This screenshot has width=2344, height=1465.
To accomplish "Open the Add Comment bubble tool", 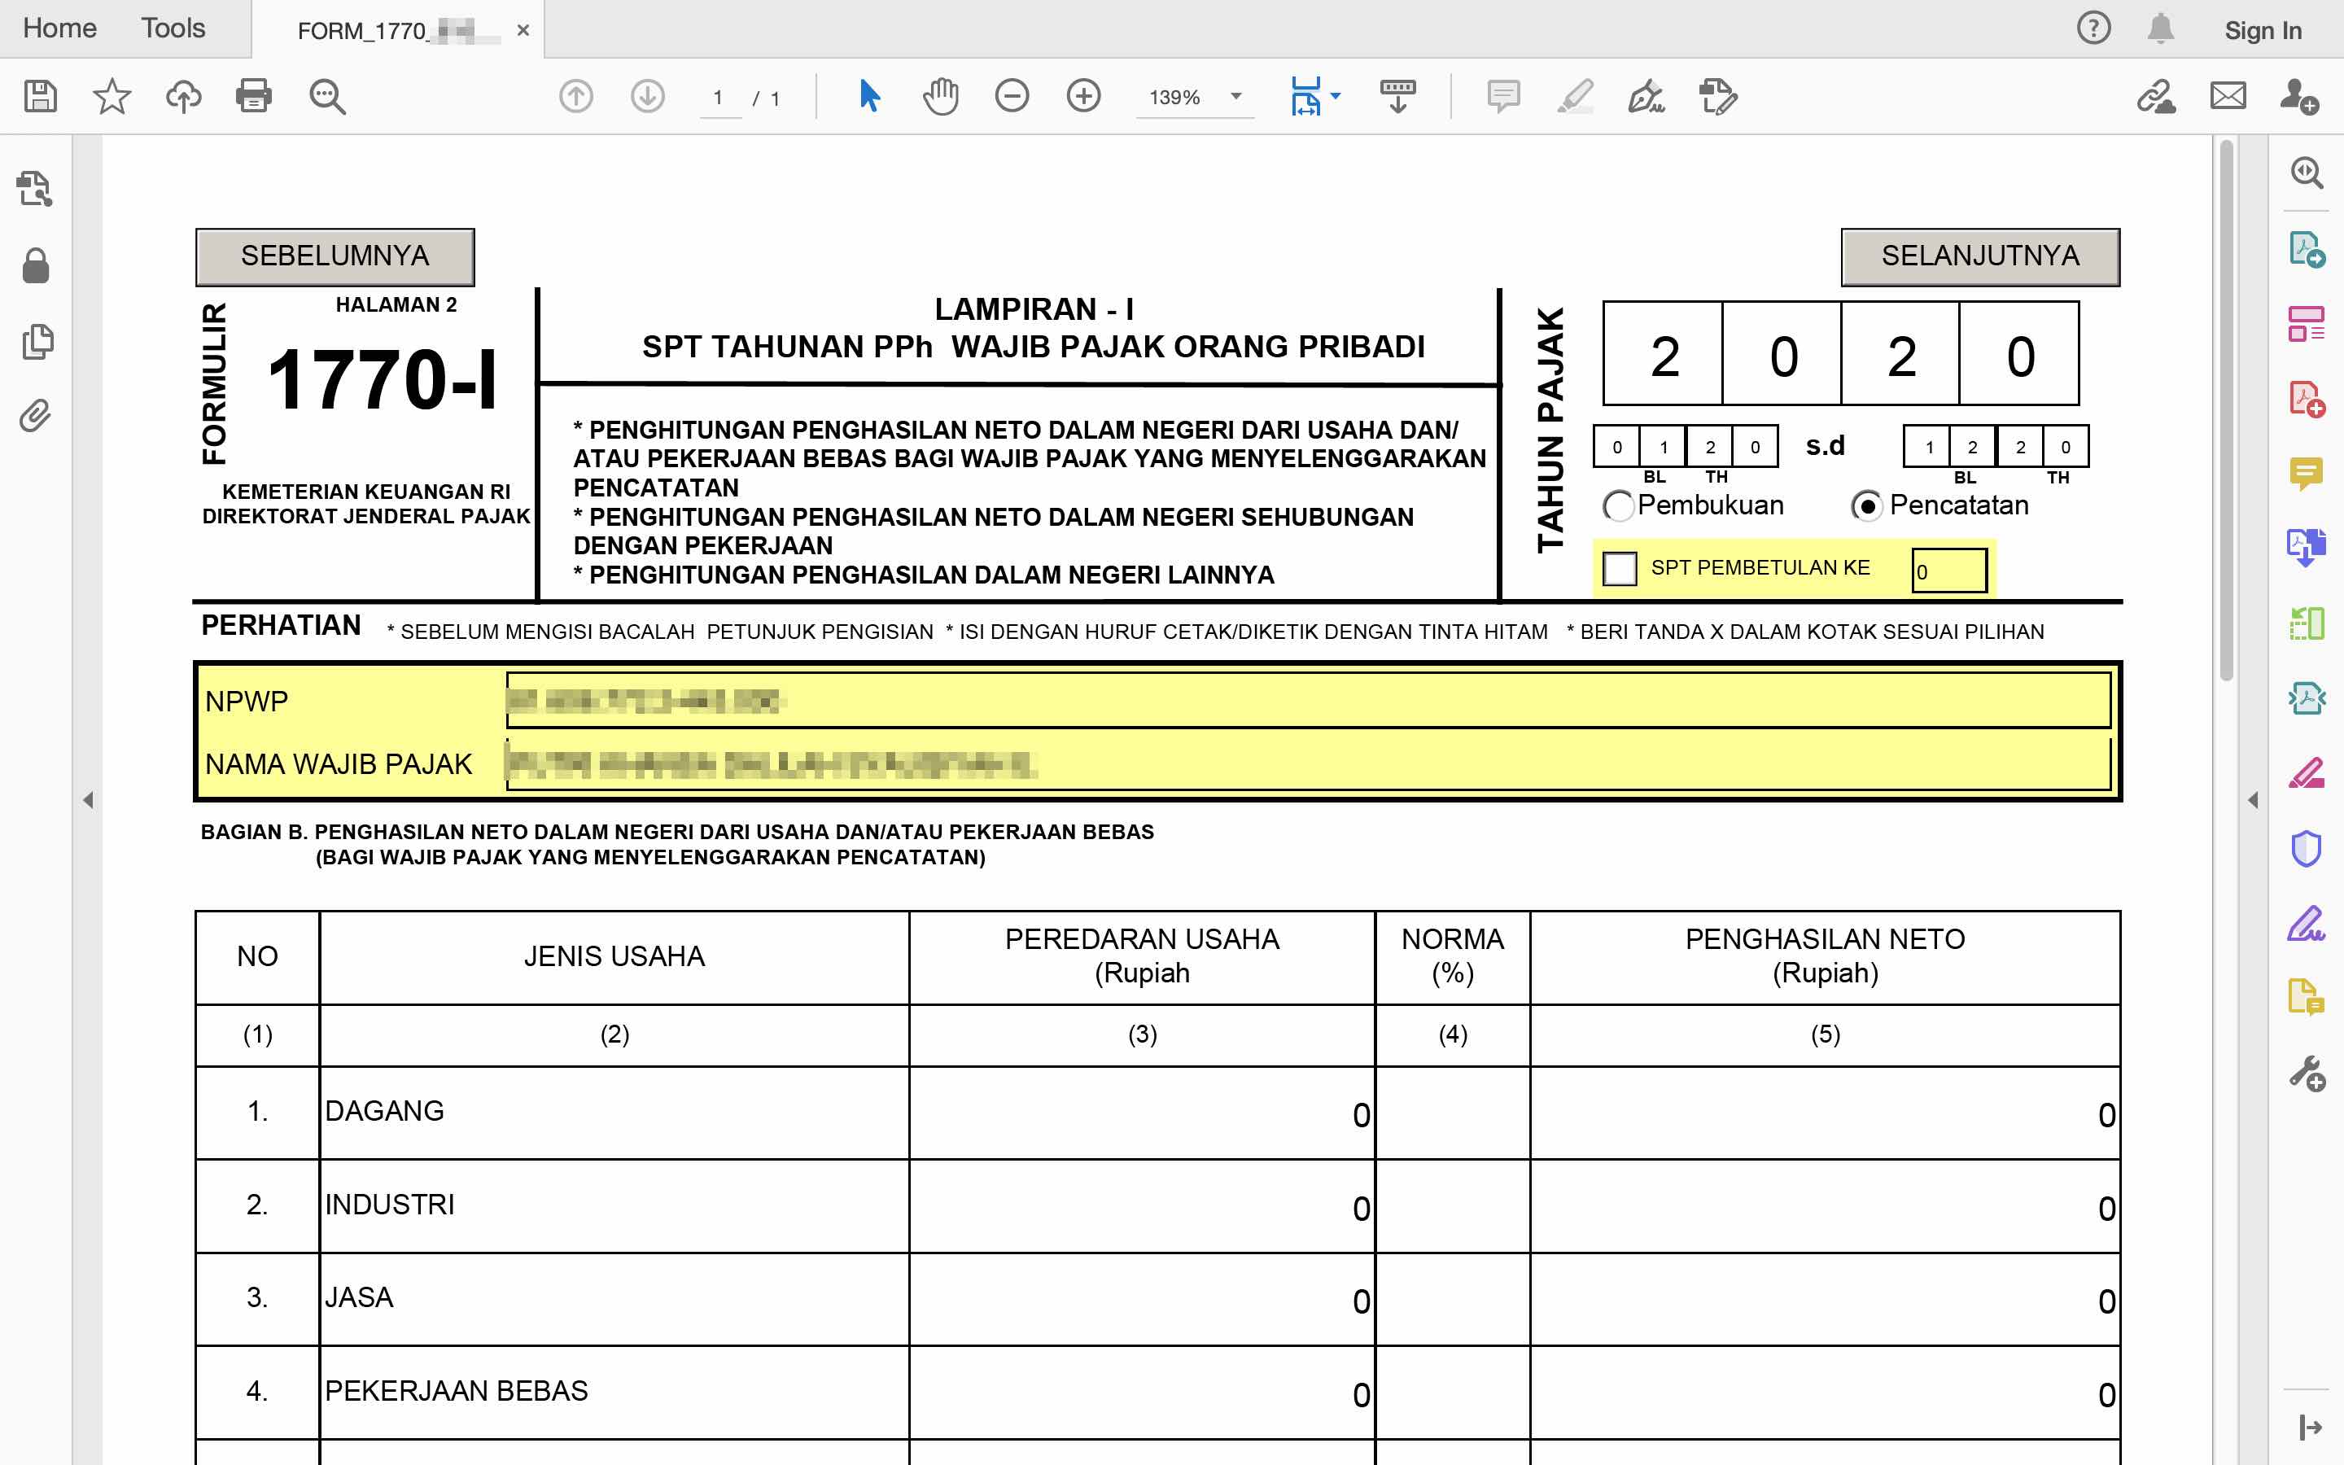I will click(x=1503, y=96).
